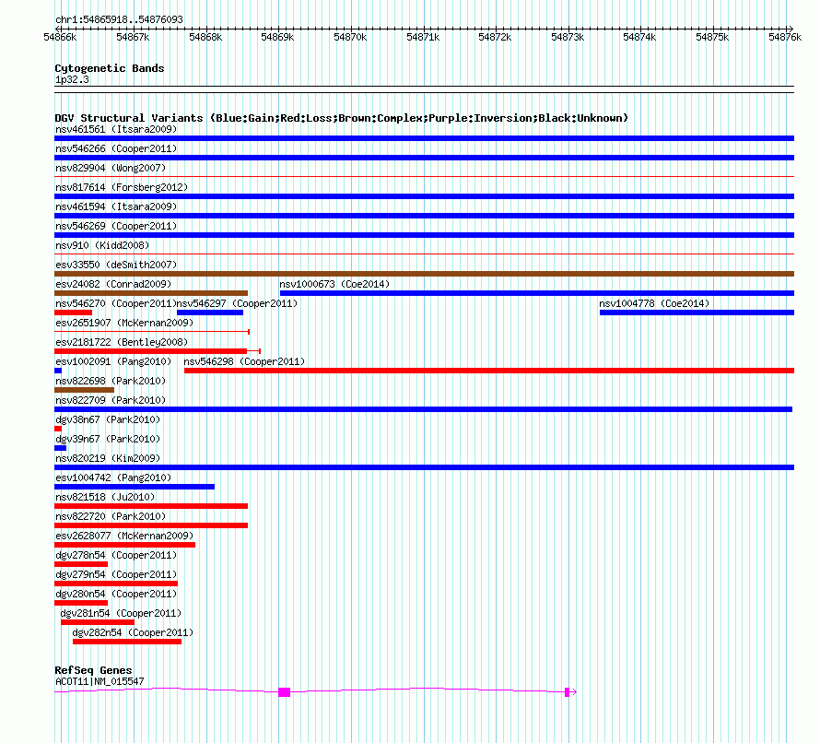Click the 54866k ruler label
The height and width of the screenshot is (743, 820).
(60, 37)
